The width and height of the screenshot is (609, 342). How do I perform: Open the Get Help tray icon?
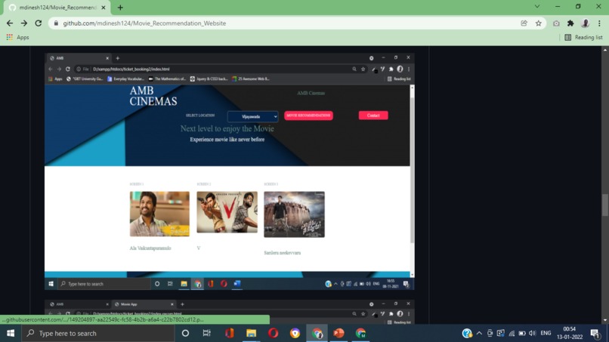[467, 333]
